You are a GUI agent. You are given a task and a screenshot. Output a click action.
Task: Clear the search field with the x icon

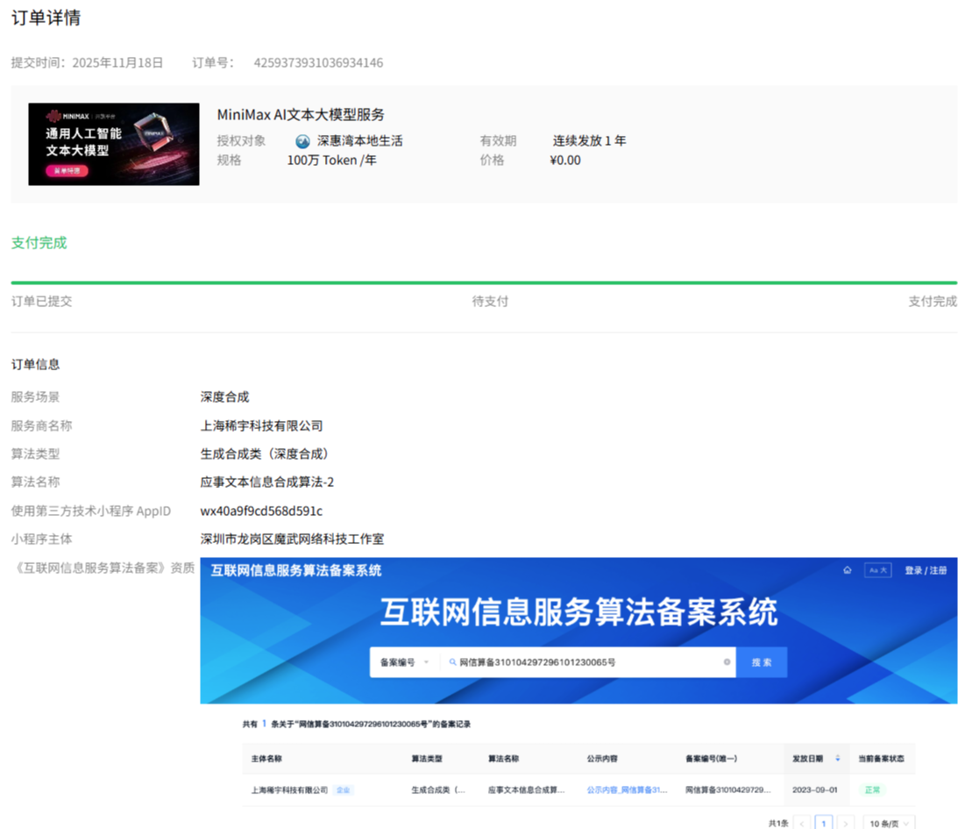[x=727, y=662]
